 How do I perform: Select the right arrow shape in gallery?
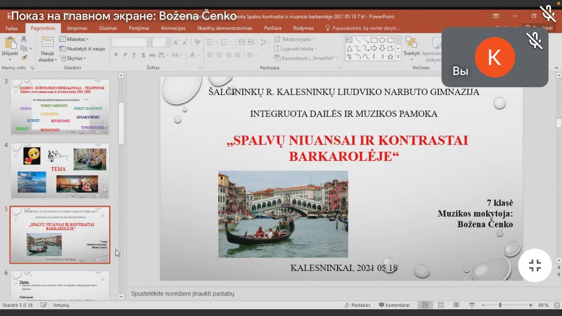click(x=374, y=48)
